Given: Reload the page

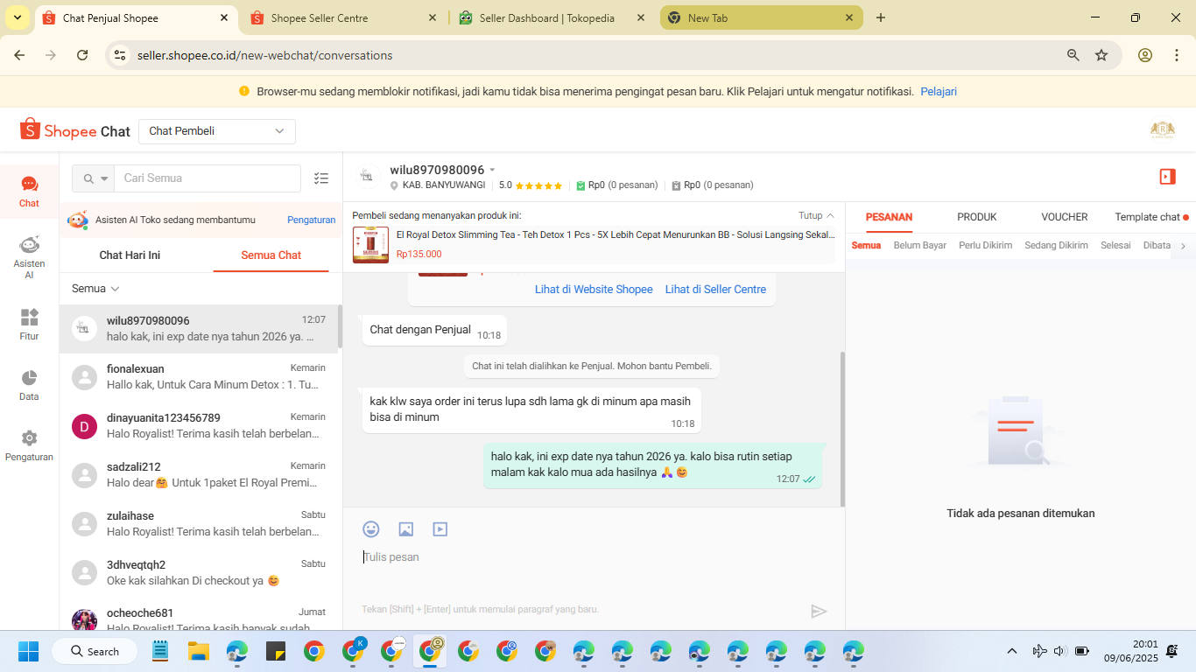Looking at the screenshot, I should [82, 55].
